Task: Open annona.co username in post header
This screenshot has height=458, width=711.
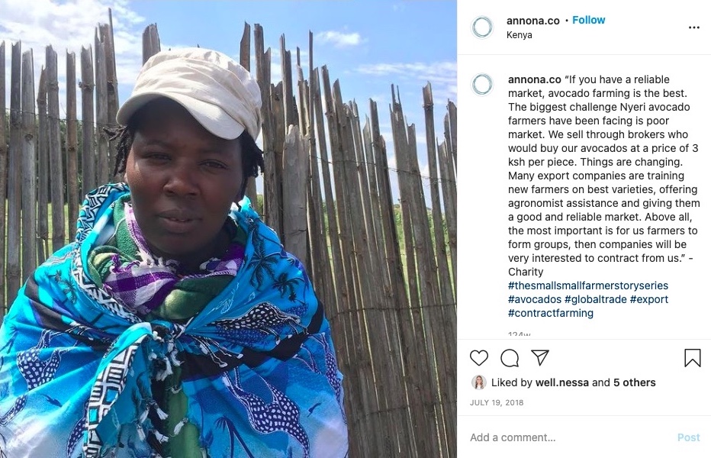Action: pyautogui.click(x=532, y=21)
